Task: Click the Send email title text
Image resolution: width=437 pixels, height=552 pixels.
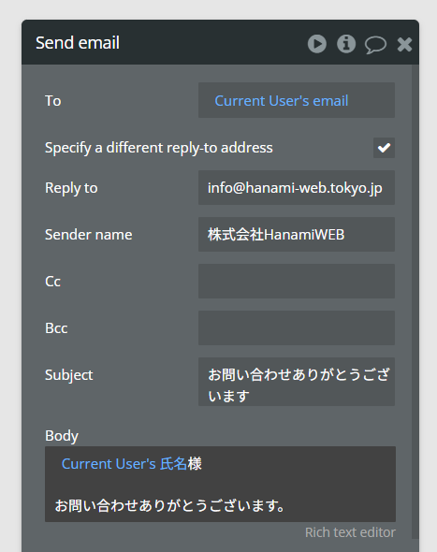Action: click(78, 43)
